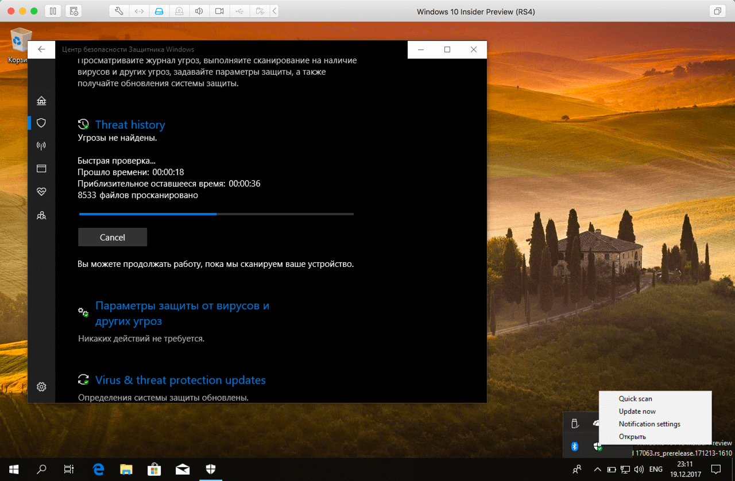735x481 pixels.
Task: Click the 'Windows 10 Insider Preview (RS4)' title
Action: [476, 11]
